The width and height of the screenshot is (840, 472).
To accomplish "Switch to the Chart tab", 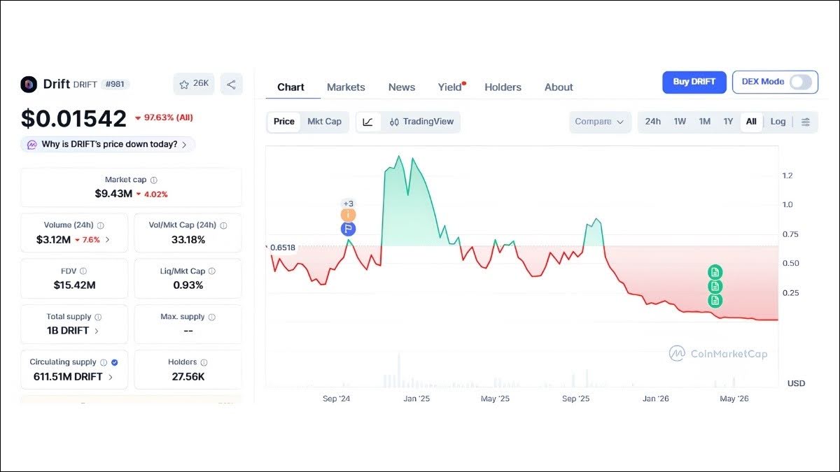I will click(290, 87).
